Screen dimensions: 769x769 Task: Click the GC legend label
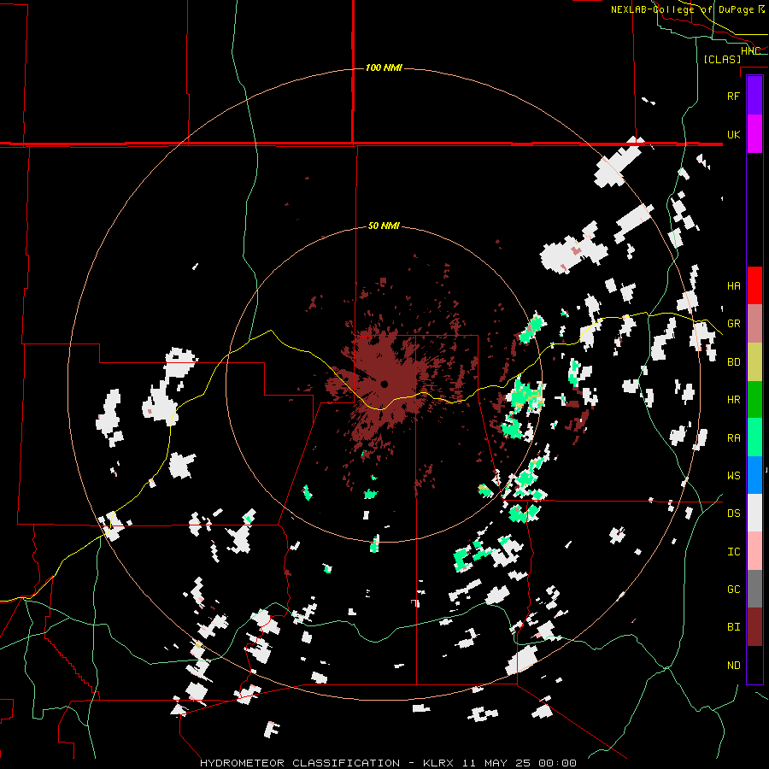tap(733, 589)
